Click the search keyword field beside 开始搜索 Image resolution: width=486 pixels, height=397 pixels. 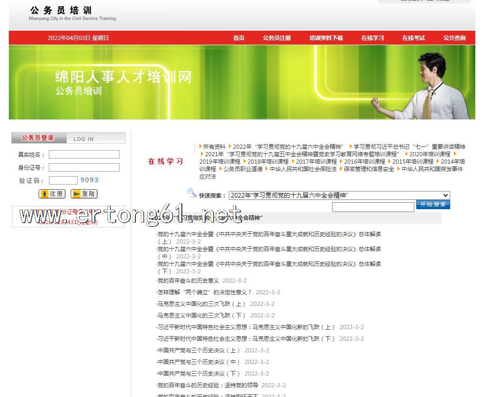[373, 207]
